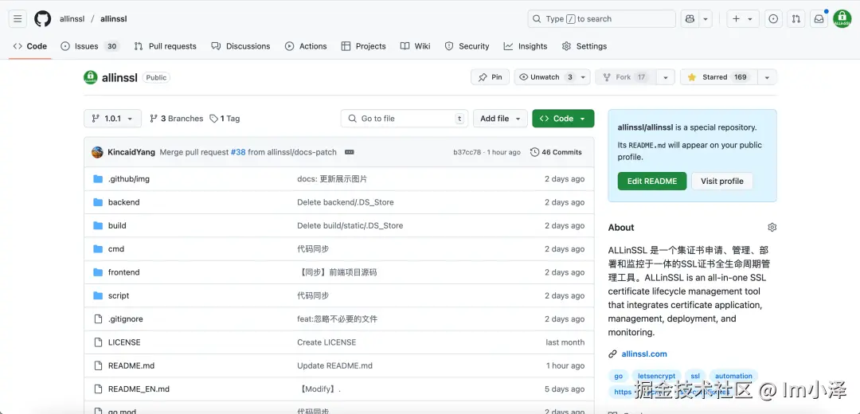Open the Issues tab
Image resolution: width=860 pixels, height=414 pixels.
click(90, 46)
